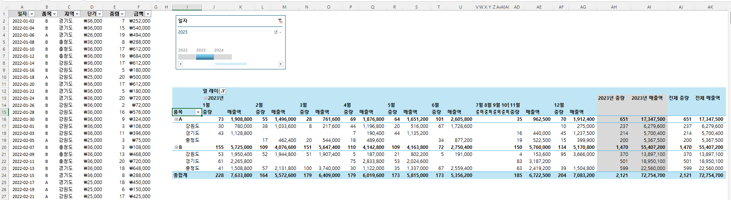Open the 지역 column filter dropdown
Screen dimensions: 731x200
coord(77,14)
